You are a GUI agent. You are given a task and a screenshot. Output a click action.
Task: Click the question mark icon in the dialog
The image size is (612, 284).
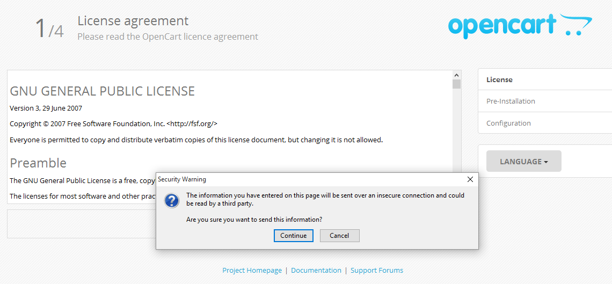tap(172, 201)
